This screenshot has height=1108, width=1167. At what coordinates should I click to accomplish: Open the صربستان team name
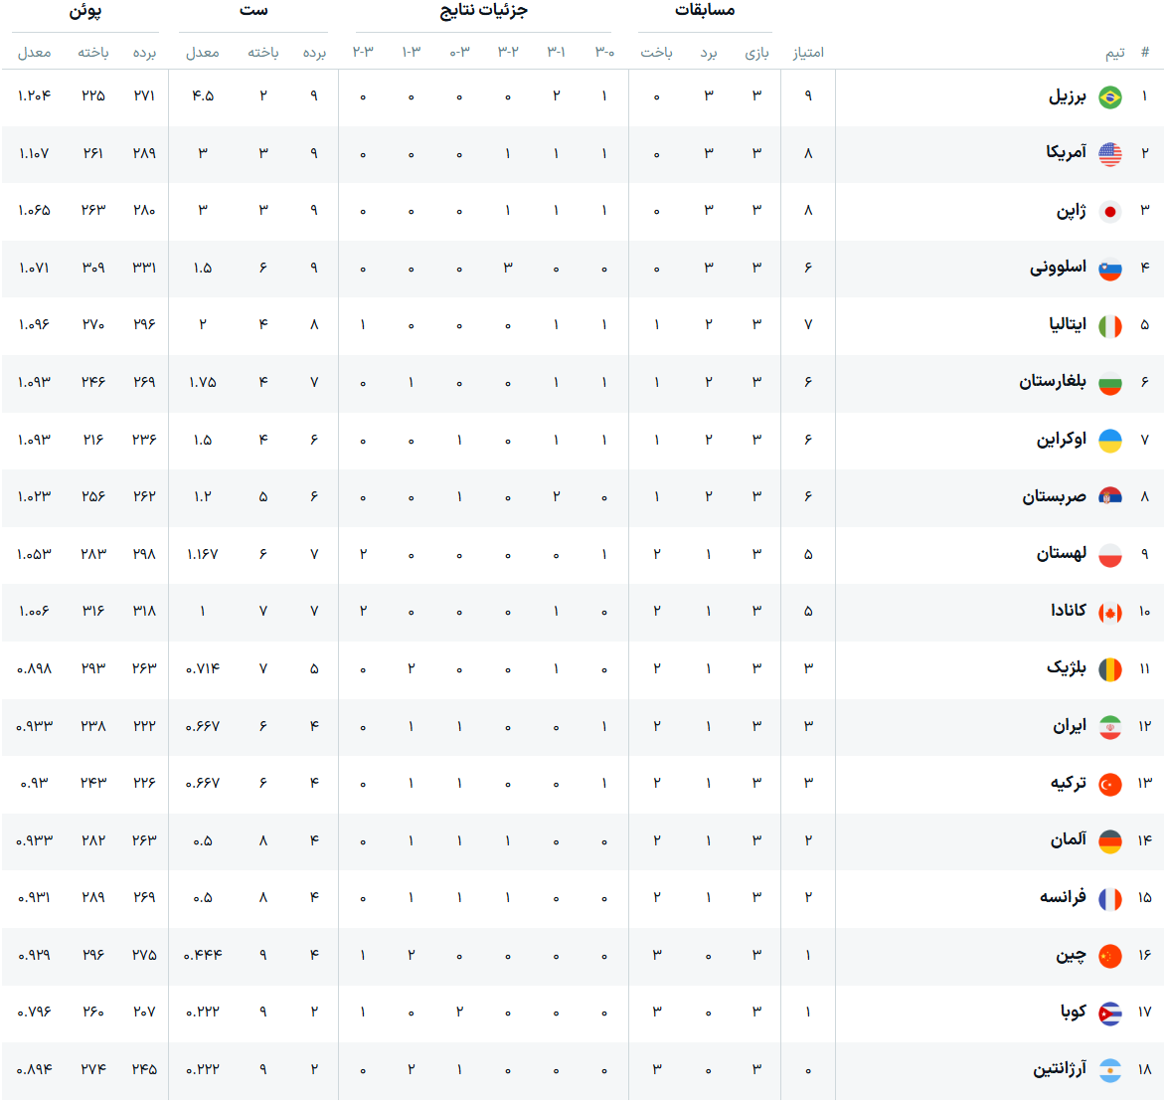click(x=1054, y=497)
